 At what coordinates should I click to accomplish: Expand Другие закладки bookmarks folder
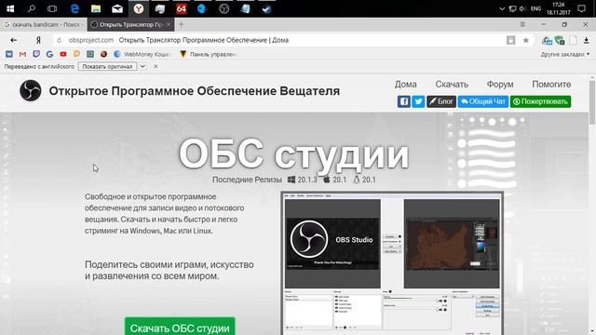(x=565, y=54)
